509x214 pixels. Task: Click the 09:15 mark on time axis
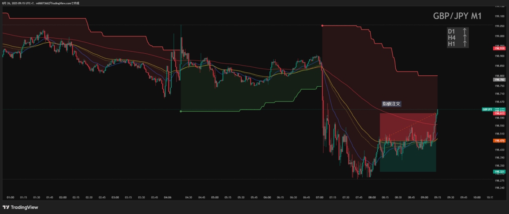[x=437, y=197]
